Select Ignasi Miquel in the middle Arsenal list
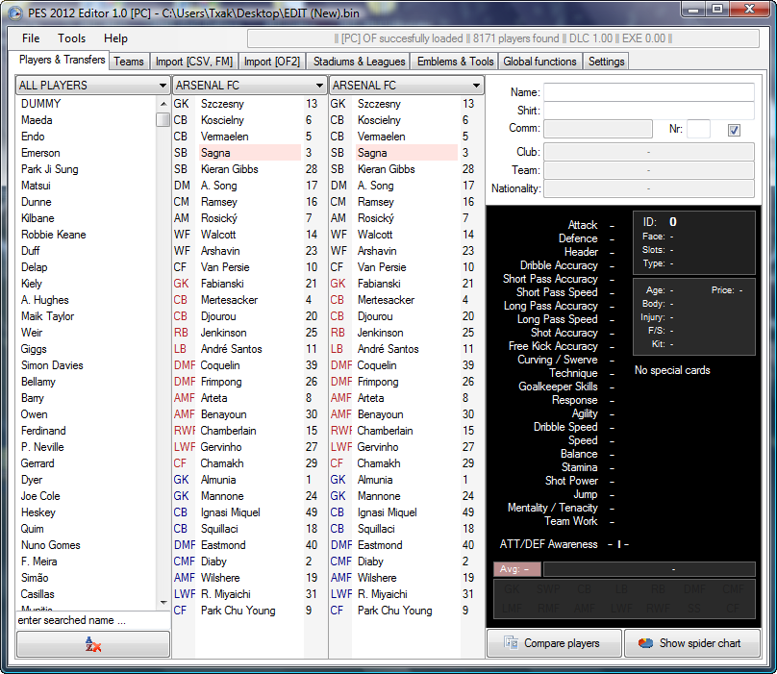The height and width of the screenshot is (674, 777). 231,512
